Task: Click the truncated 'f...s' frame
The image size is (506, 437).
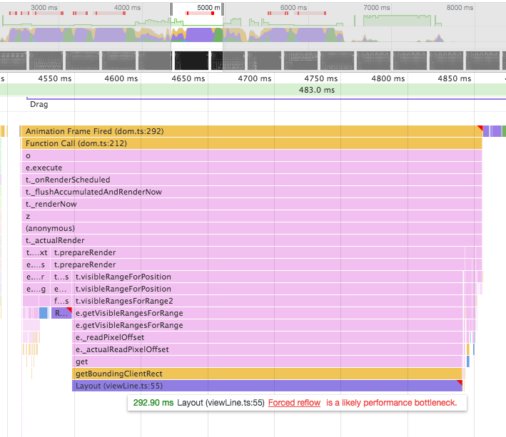Action: (x=61, y=301)
